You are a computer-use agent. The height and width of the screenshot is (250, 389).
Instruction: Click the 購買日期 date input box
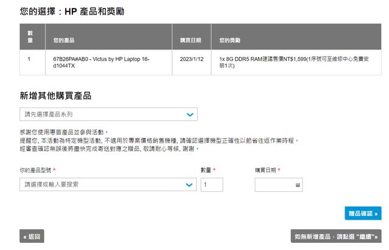(274, 184)
